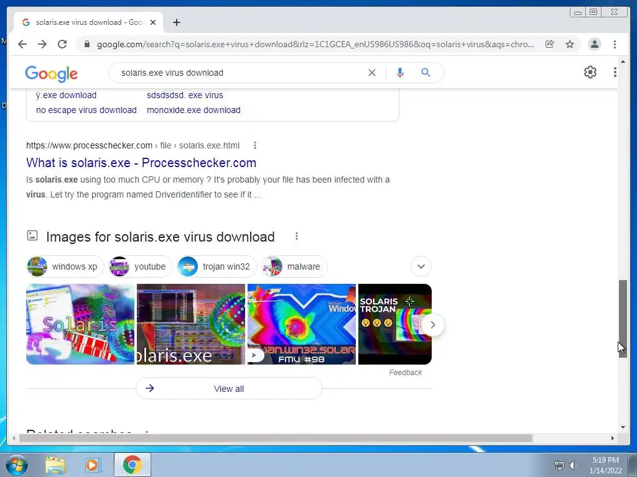Click 'View all' images button
637x477 pixels.
point(229,389)
